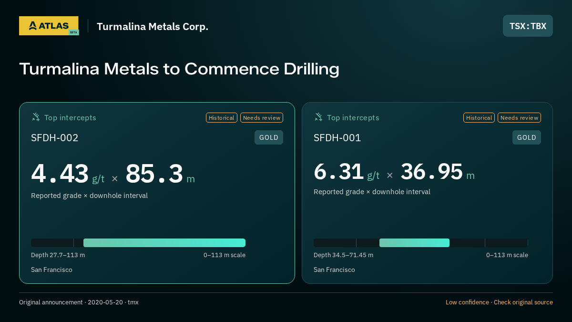Click Low confidence · Check original source notice
572x322 pixels.
point(499,302)
